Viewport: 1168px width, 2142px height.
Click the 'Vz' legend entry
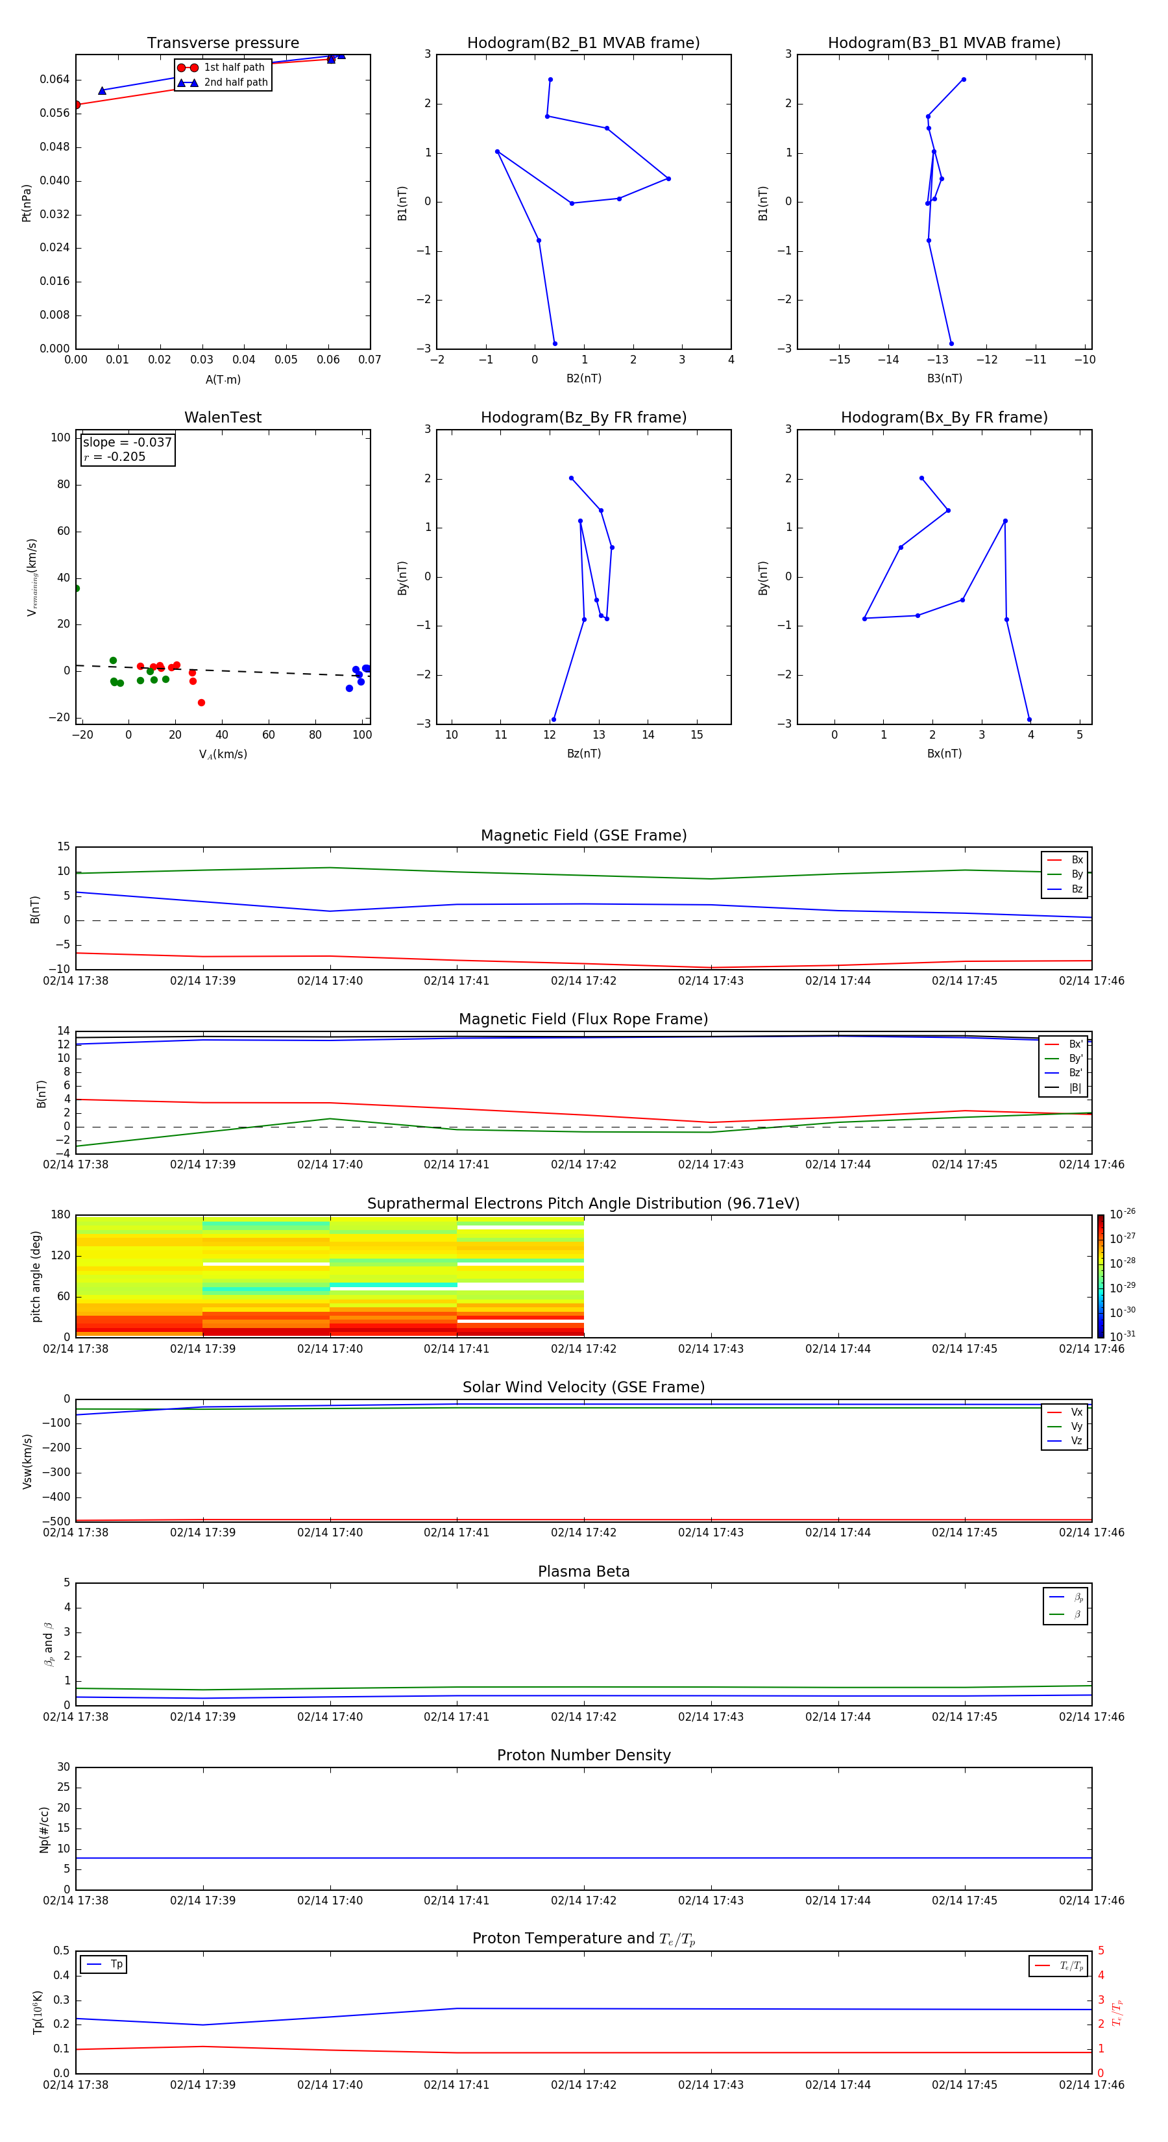[1065, 1440]
